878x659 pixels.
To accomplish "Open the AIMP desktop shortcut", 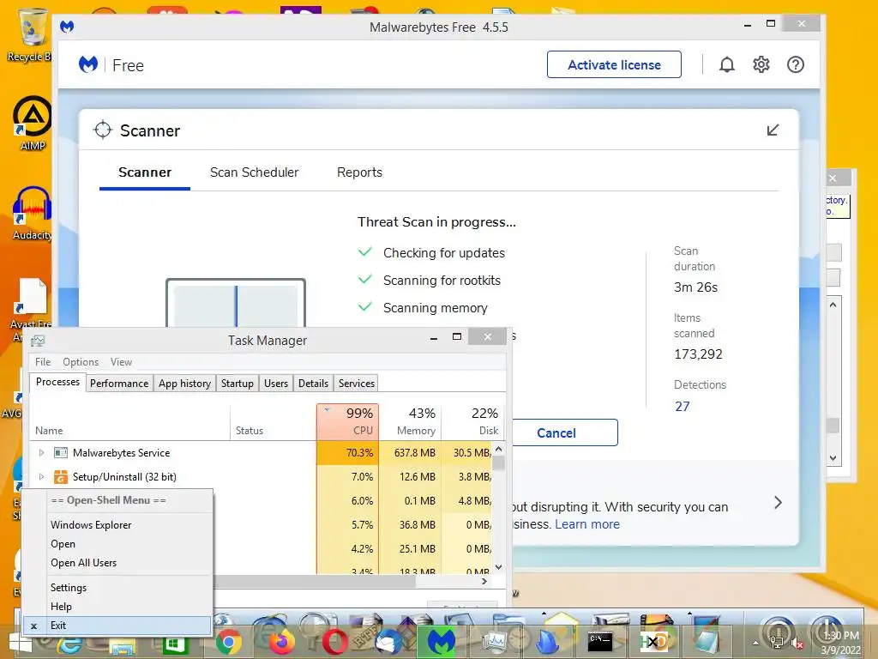I will tap(33, 124).
